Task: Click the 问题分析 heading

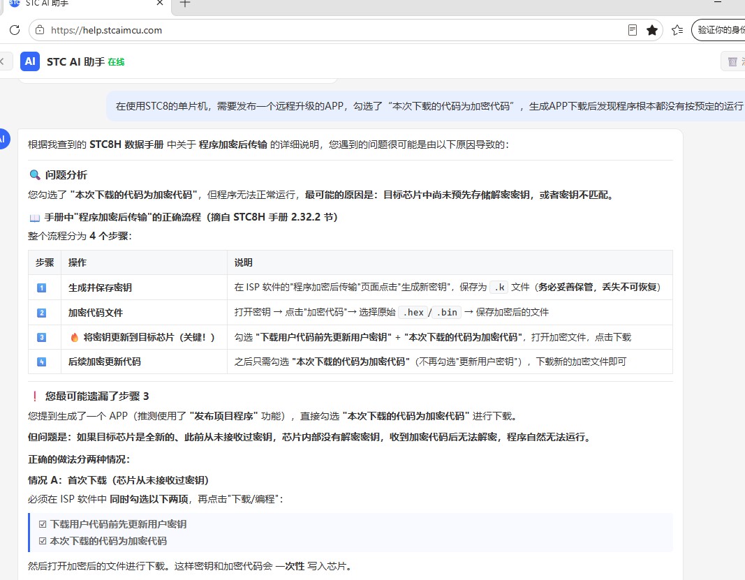Action: click(x=66, y=174)
